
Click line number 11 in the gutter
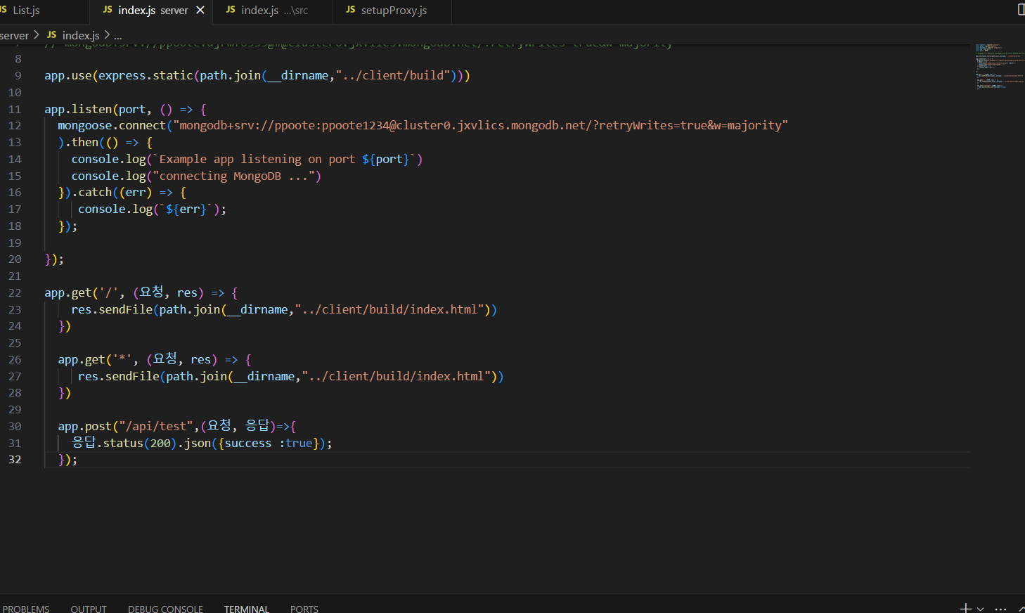[x=15, y=109]
